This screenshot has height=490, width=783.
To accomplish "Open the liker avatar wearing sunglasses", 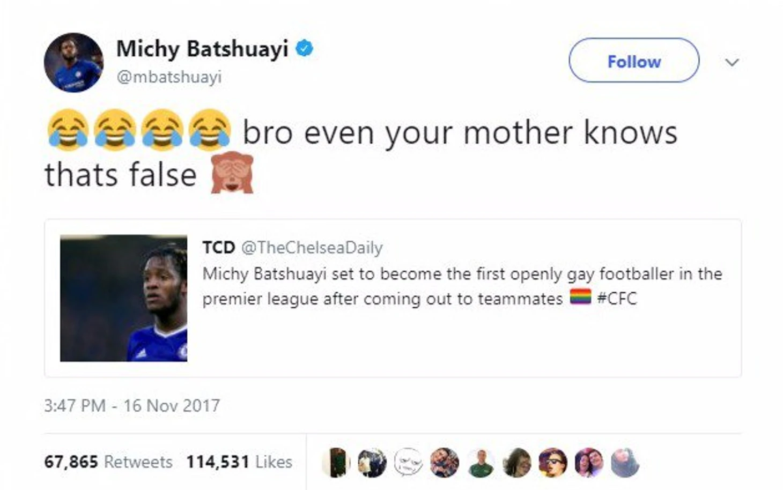I will (x=553, y=462).
